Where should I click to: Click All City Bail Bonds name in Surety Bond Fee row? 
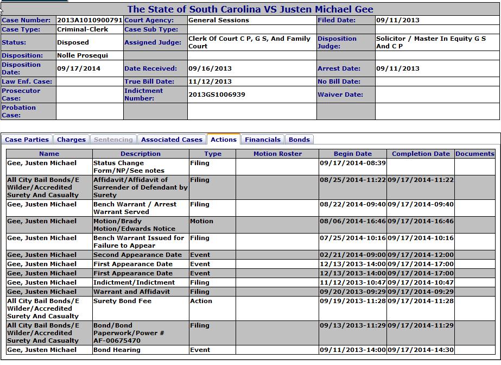(43, 309)
